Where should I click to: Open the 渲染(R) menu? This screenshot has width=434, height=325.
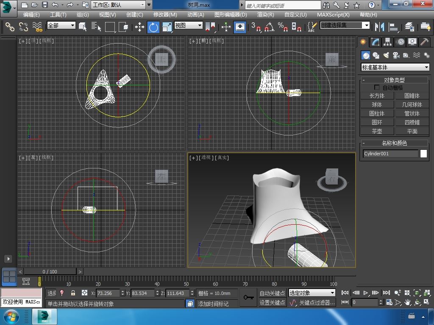tap(265, 14)
